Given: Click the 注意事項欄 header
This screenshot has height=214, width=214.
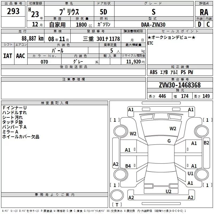Looking at the screenshot, I should click(73, 79).
